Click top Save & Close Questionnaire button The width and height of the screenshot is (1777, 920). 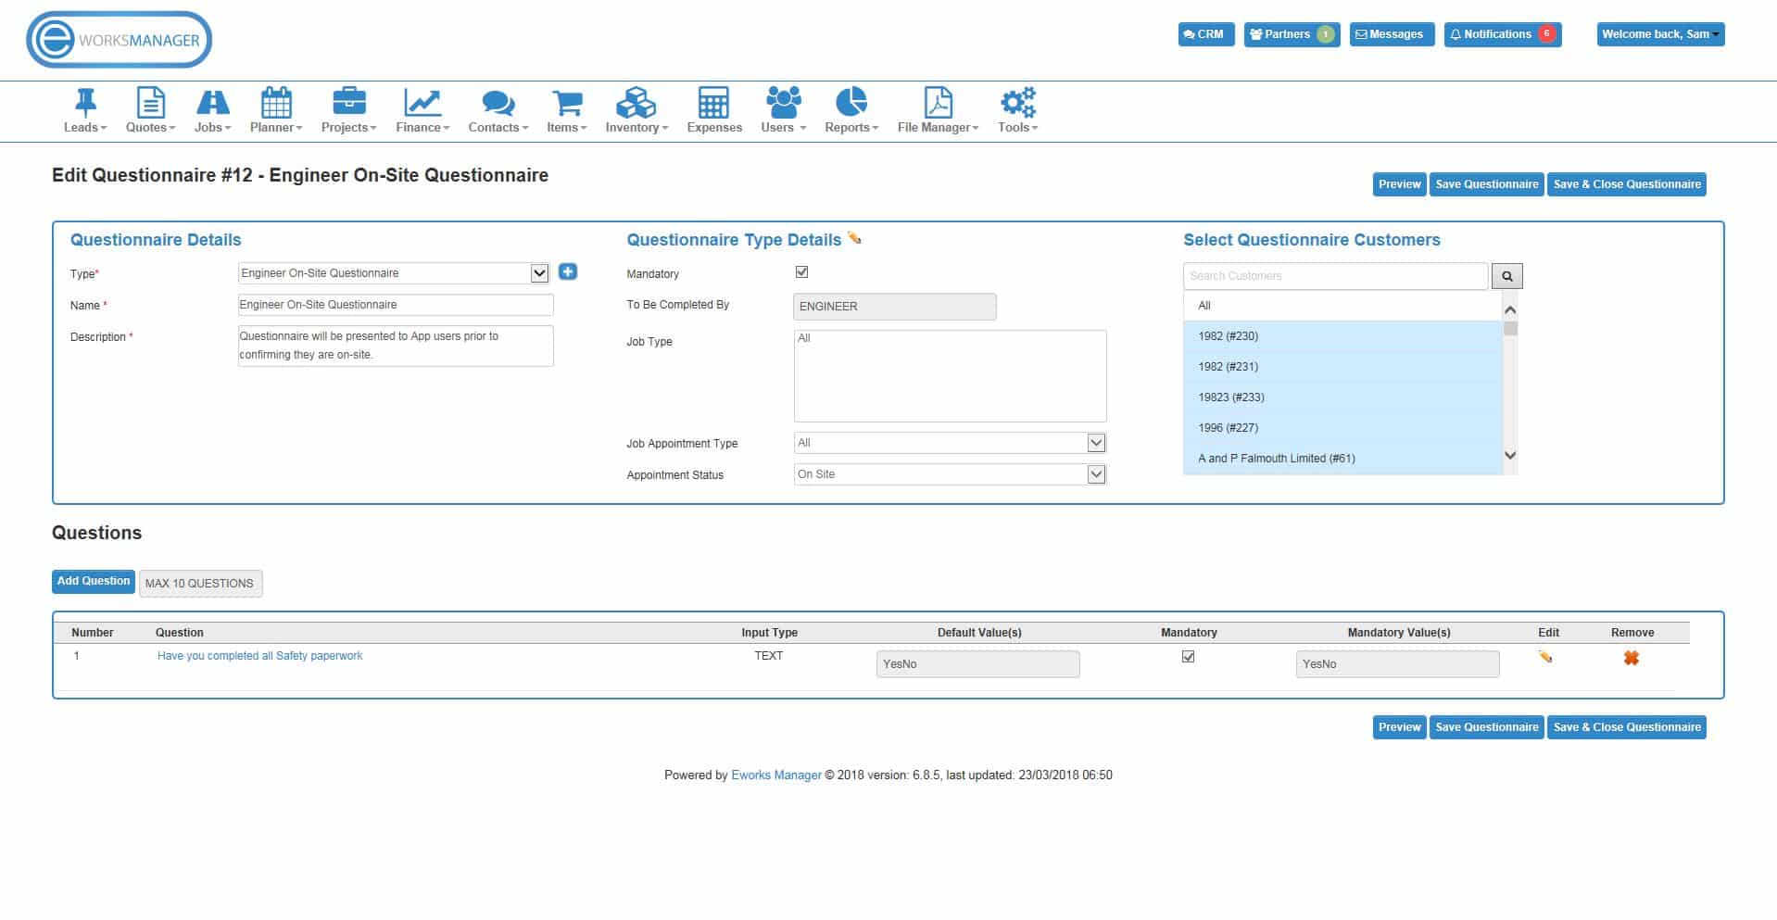[1627, 184]
